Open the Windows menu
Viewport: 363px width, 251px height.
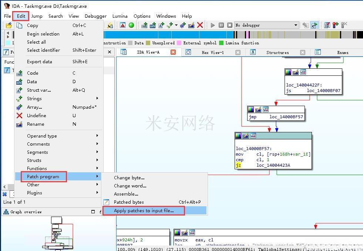click(166, 16)
